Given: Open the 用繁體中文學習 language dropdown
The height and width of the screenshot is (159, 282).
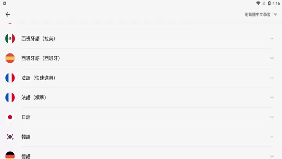Looking at the screenshot, I should click(261, 15).
